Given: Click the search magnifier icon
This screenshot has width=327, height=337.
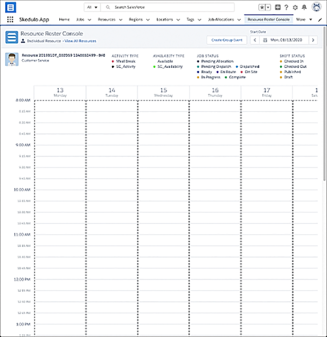Looking at the screenshot, I should tap(108, 7).
